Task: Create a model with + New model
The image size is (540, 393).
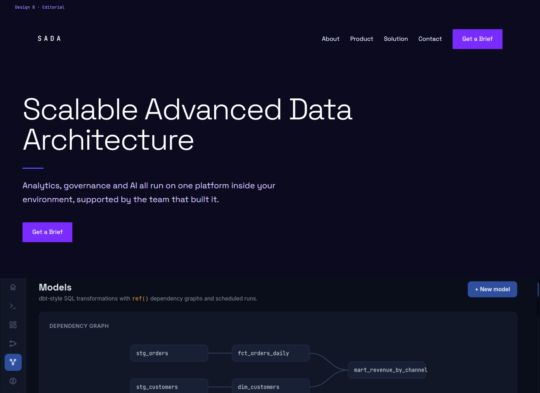Action: coord(492,289)
